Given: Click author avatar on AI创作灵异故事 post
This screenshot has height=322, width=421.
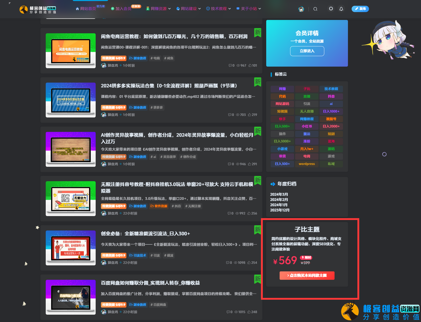Looking at the screenshot, I should (104, 164).
